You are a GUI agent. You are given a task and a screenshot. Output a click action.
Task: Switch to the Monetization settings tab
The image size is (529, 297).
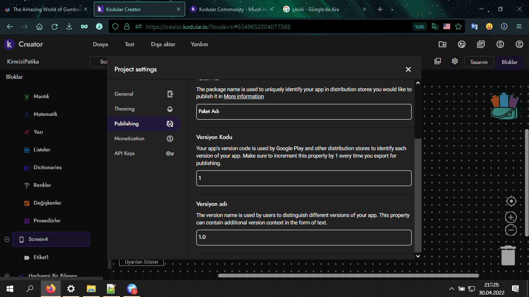click(144, 139)
